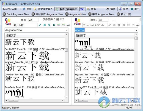Click left list scroll-up arrow

(x=67, y=35)
